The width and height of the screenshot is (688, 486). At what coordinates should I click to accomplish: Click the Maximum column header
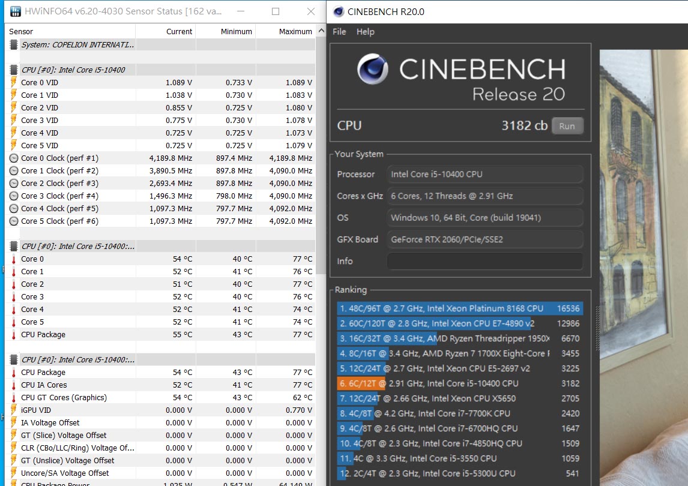click(x=286, y=32)
